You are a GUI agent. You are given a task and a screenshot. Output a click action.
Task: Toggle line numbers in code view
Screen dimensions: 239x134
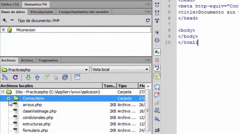(x=157, y=52)
